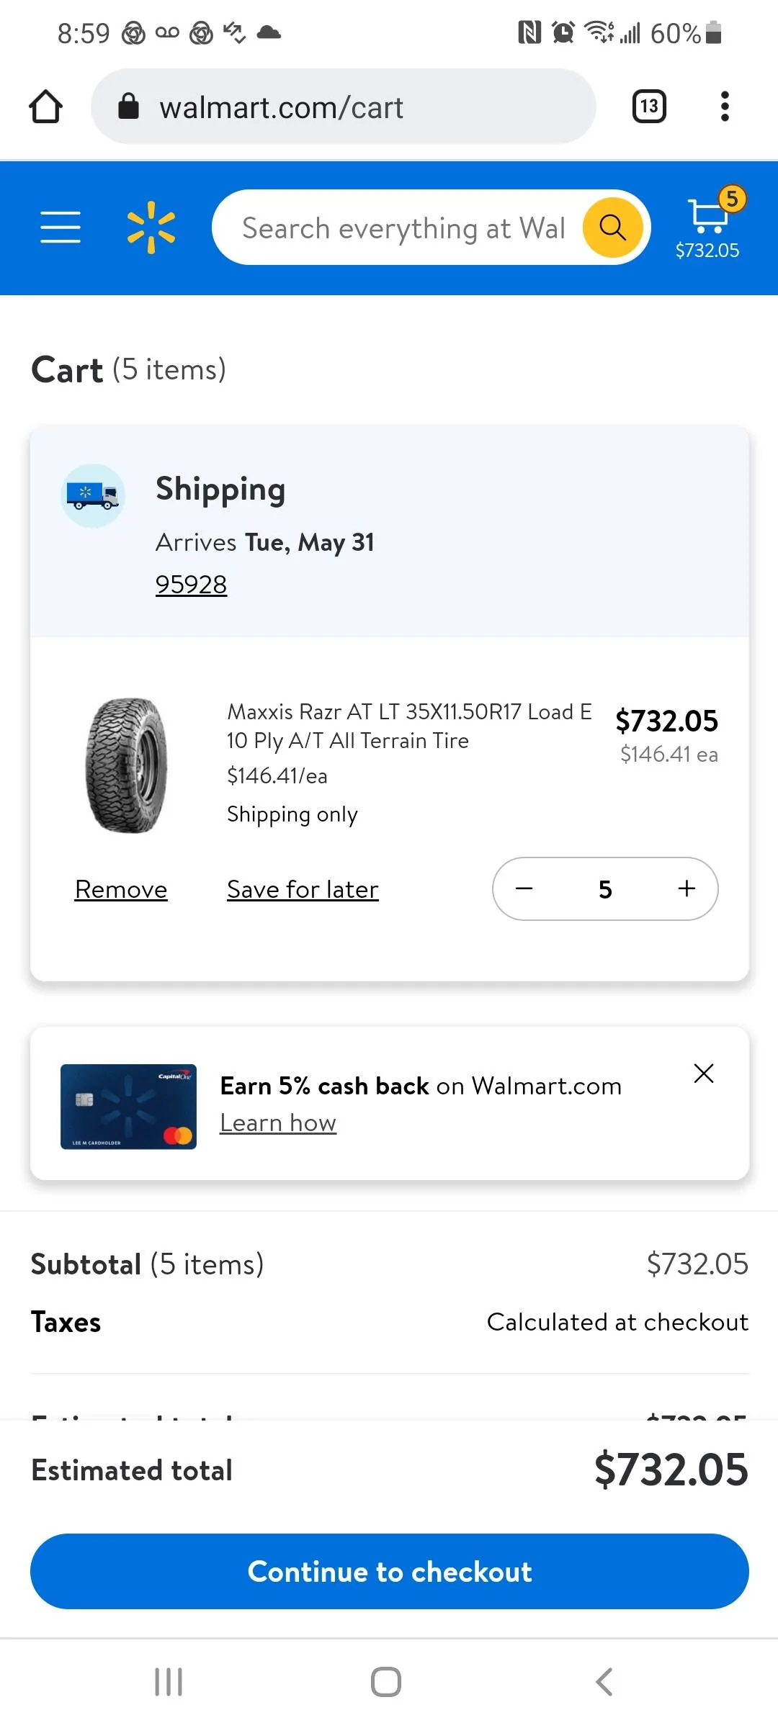Click Continue to checkout

pyautogui.click(x=390, y=1571)
